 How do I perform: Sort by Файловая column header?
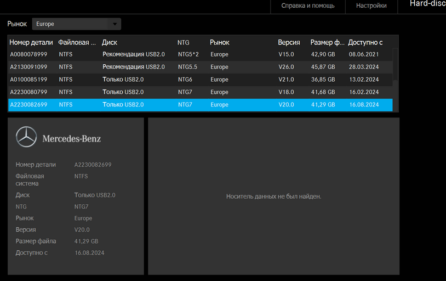pos(77,42)
